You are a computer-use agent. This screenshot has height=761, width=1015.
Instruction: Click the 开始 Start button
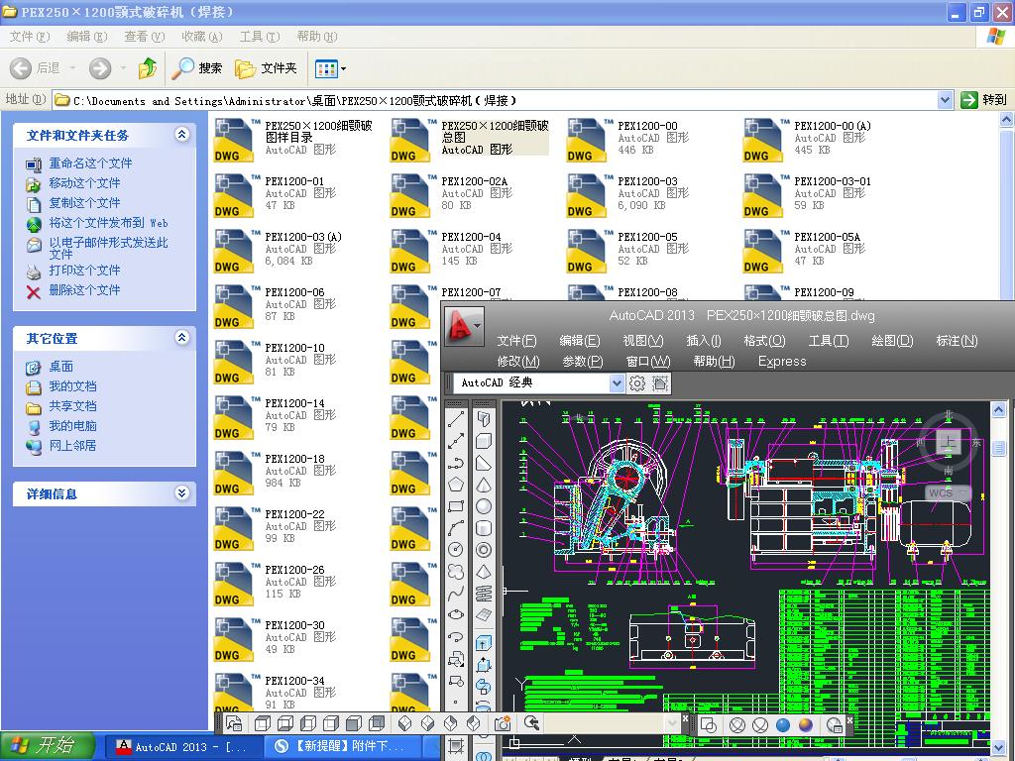click(47, 746)
